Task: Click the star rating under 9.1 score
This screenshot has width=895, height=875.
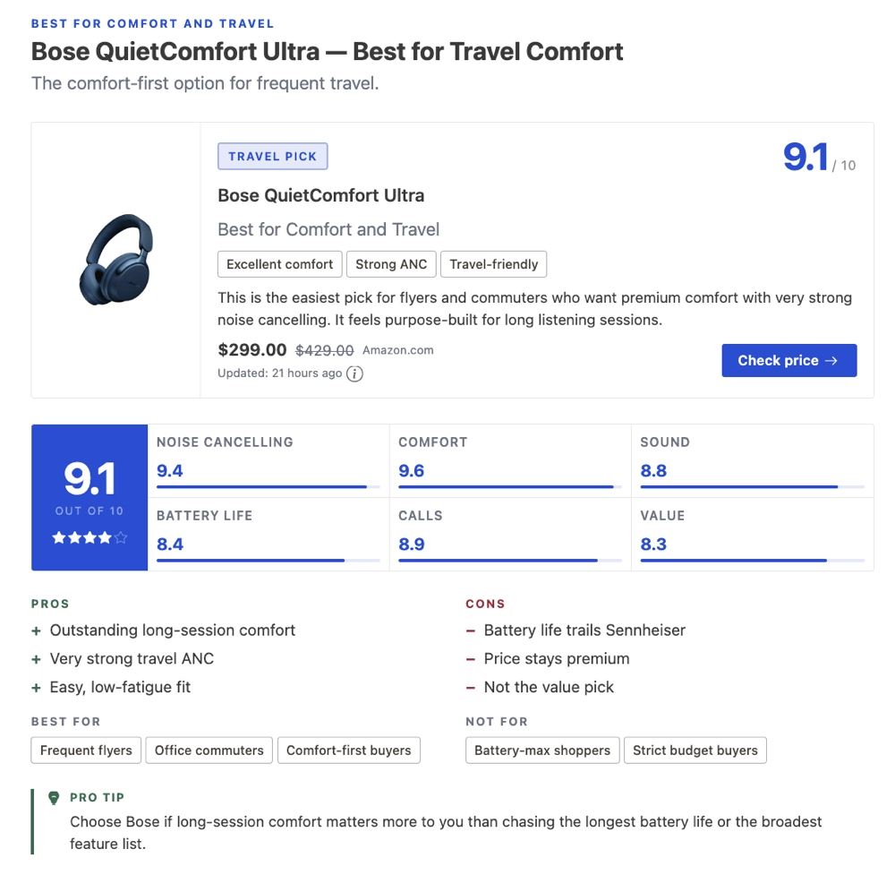Action: (89, 537)
